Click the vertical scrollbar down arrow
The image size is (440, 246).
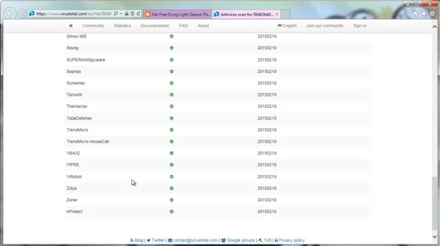click(x=435, y=236)
